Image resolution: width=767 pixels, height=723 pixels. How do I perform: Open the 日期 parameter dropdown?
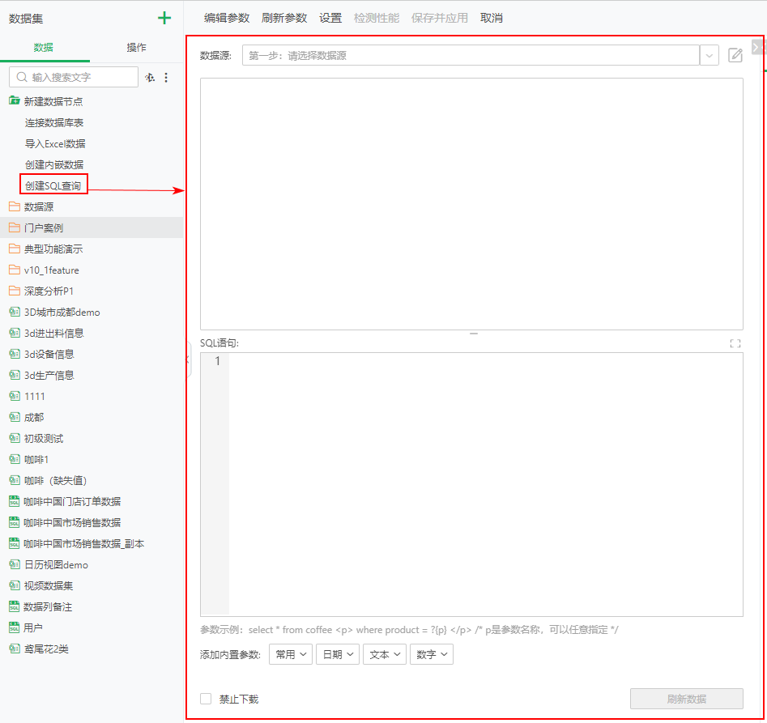pos(337,654)
